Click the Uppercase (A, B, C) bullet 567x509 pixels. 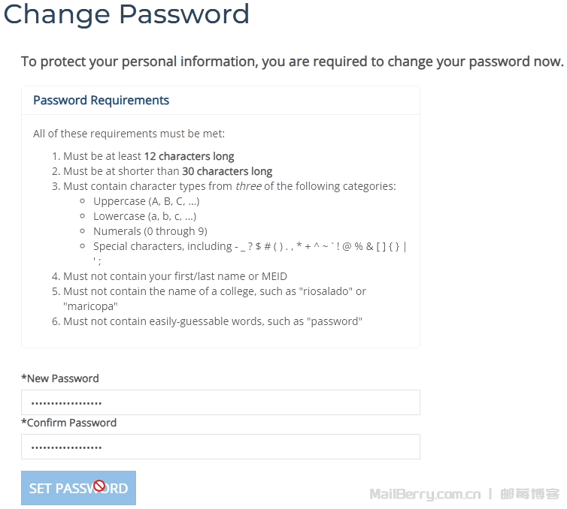coord(146,201)
